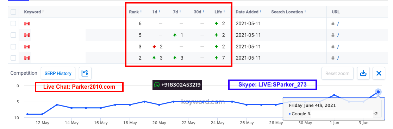393x129 pixels.
Task: Open the 7d column info icon
Action: pyautogui.click(x=180, y=11)
